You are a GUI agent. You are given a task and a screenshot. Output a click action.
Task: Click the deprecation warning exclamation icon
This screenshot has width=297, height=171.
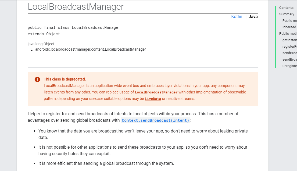(37, 79)
